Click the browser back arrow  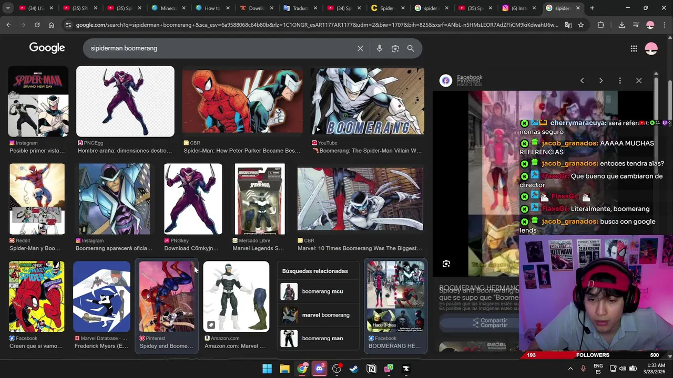tap(9, 25)
